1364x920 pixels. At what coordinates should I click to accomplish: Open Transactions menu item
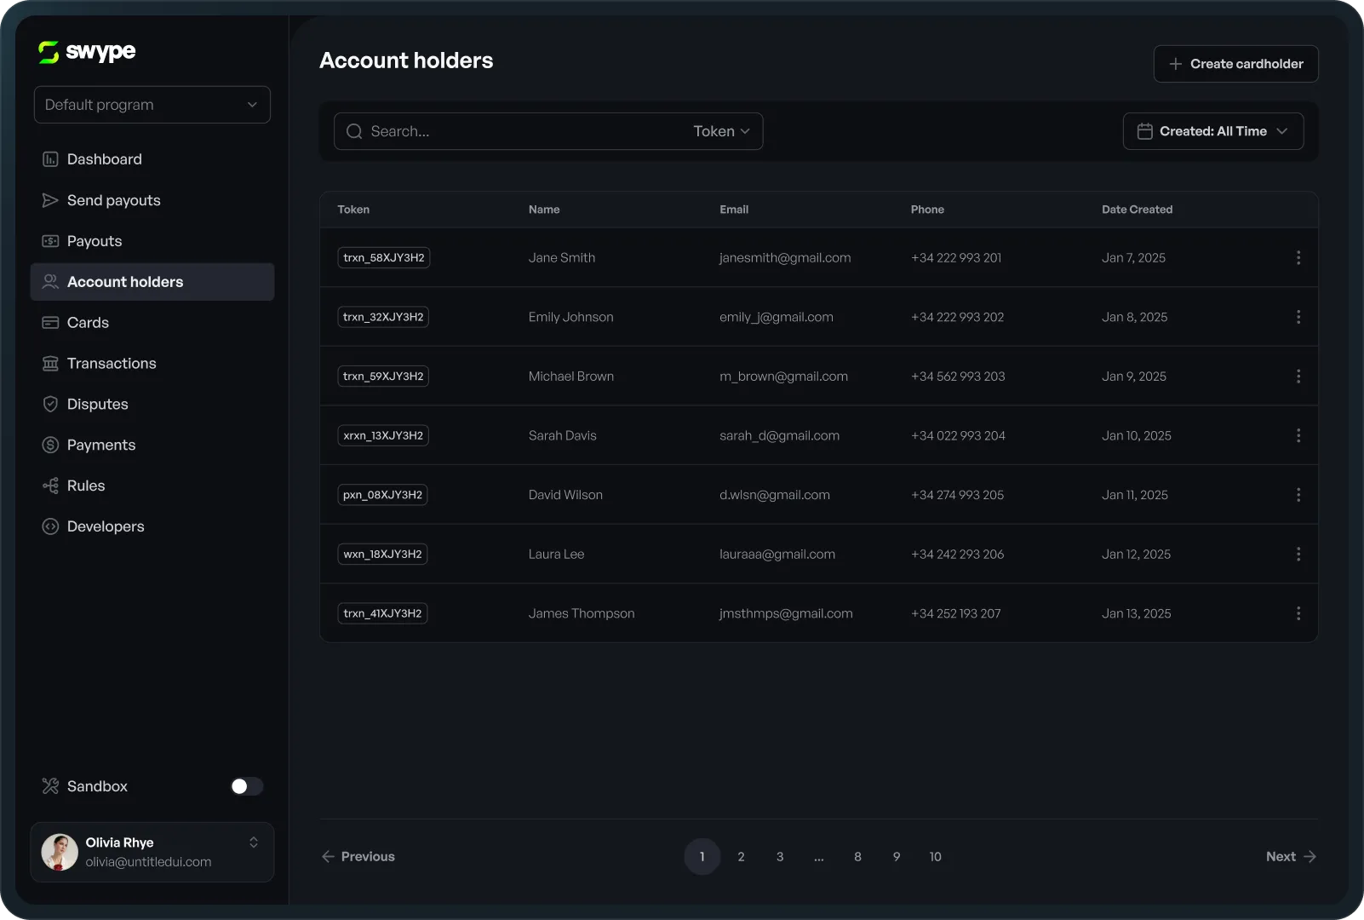click(x=112, y=364)
